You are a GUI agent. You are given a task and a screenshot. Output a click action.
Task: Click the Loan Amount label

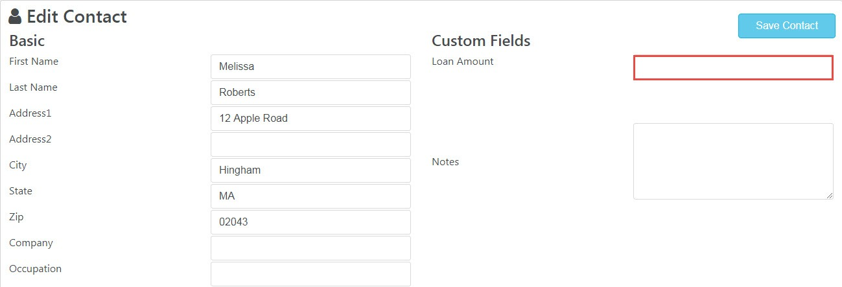463,62
